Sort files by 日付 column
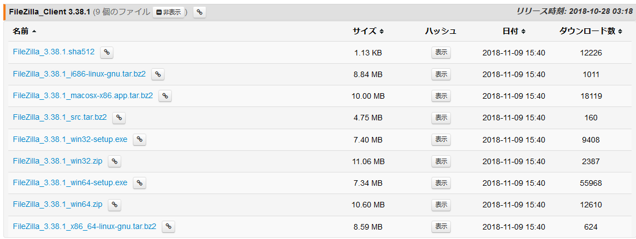The width and height of the screenshot is (636, 239). pos(514,31)
